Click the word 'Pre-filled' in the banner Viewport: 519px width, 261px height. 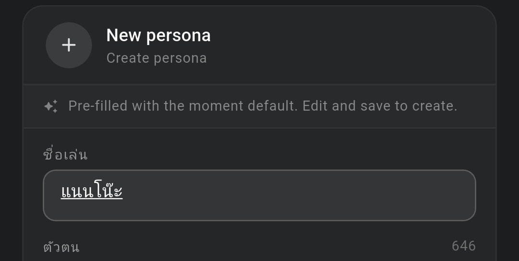[98, 106]
